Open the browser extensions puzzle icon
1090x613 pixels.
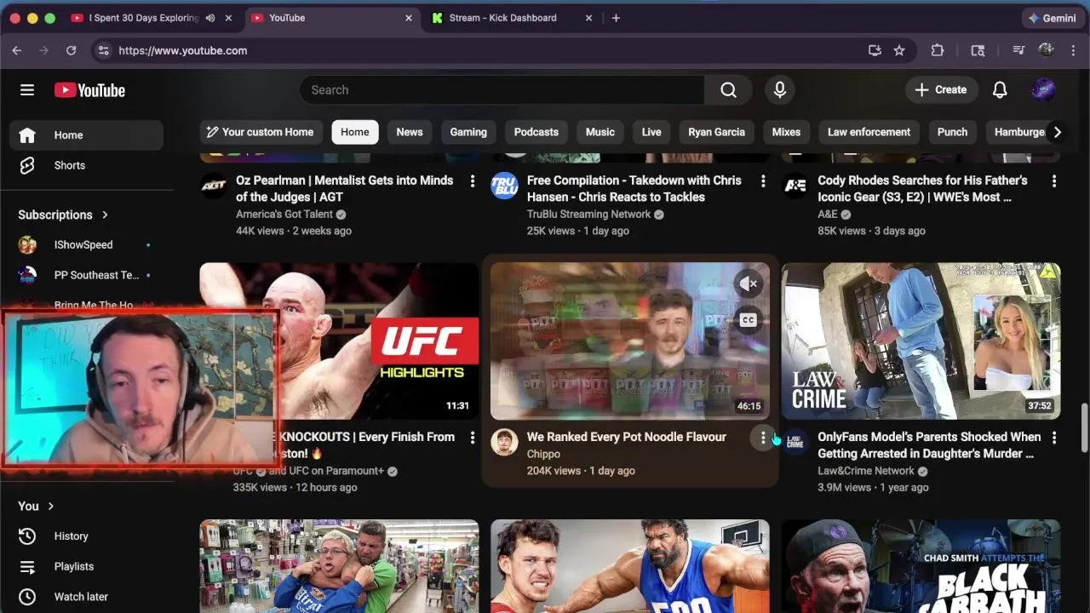(x=938, y=51)
